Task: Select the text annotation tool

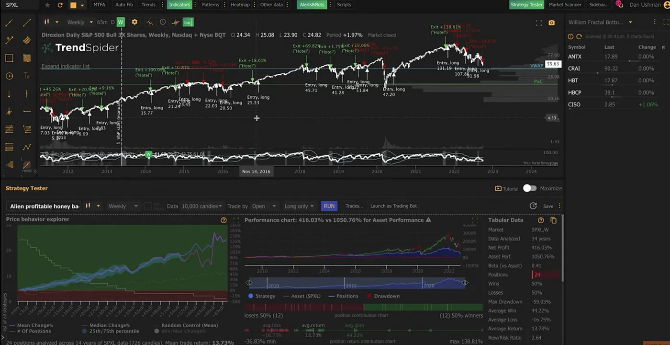Action: coord(27,76)
